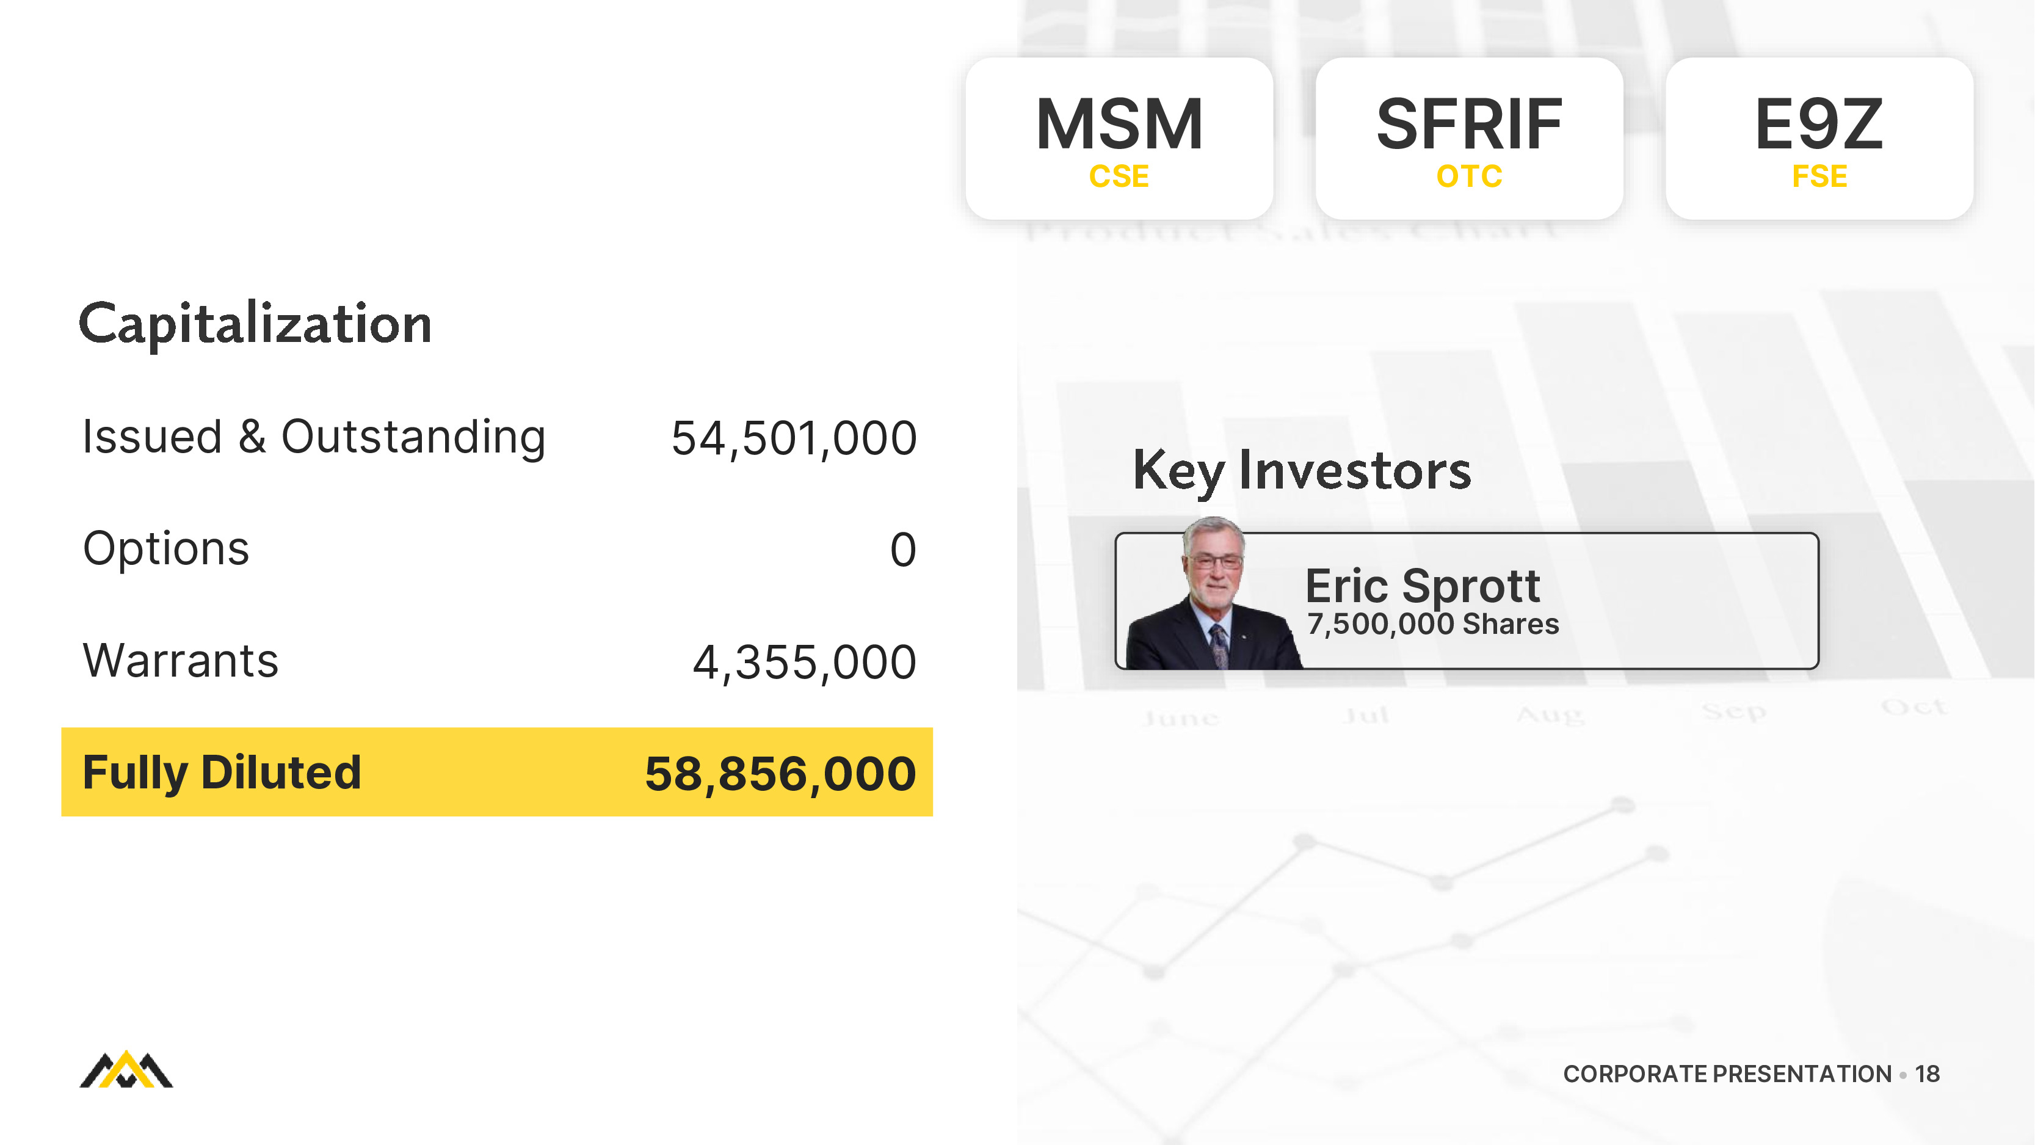Image resolution: width=2035 pixels, height=1145 pixels.
Task: Select the SFRIF OTC ticker card
Action: [1468, 139]
